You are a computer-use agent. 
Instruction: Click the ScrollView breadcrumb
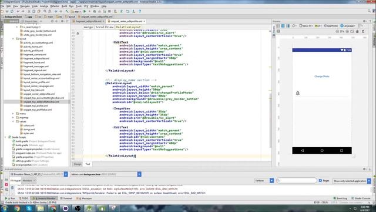[105, 27]
